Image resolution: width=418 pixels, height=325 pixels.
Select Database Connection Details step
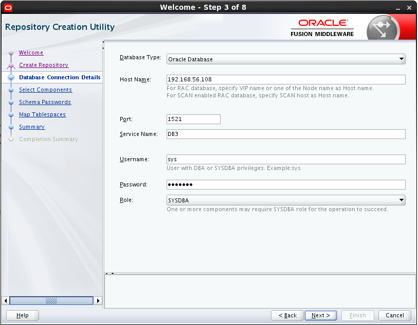[x=60, y=77]
